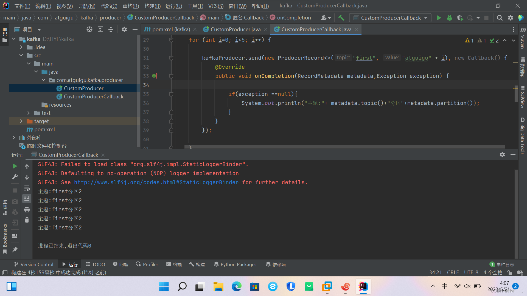Open run panel settings gear
This screenshot has width=527, height=296.
[502, 155]
